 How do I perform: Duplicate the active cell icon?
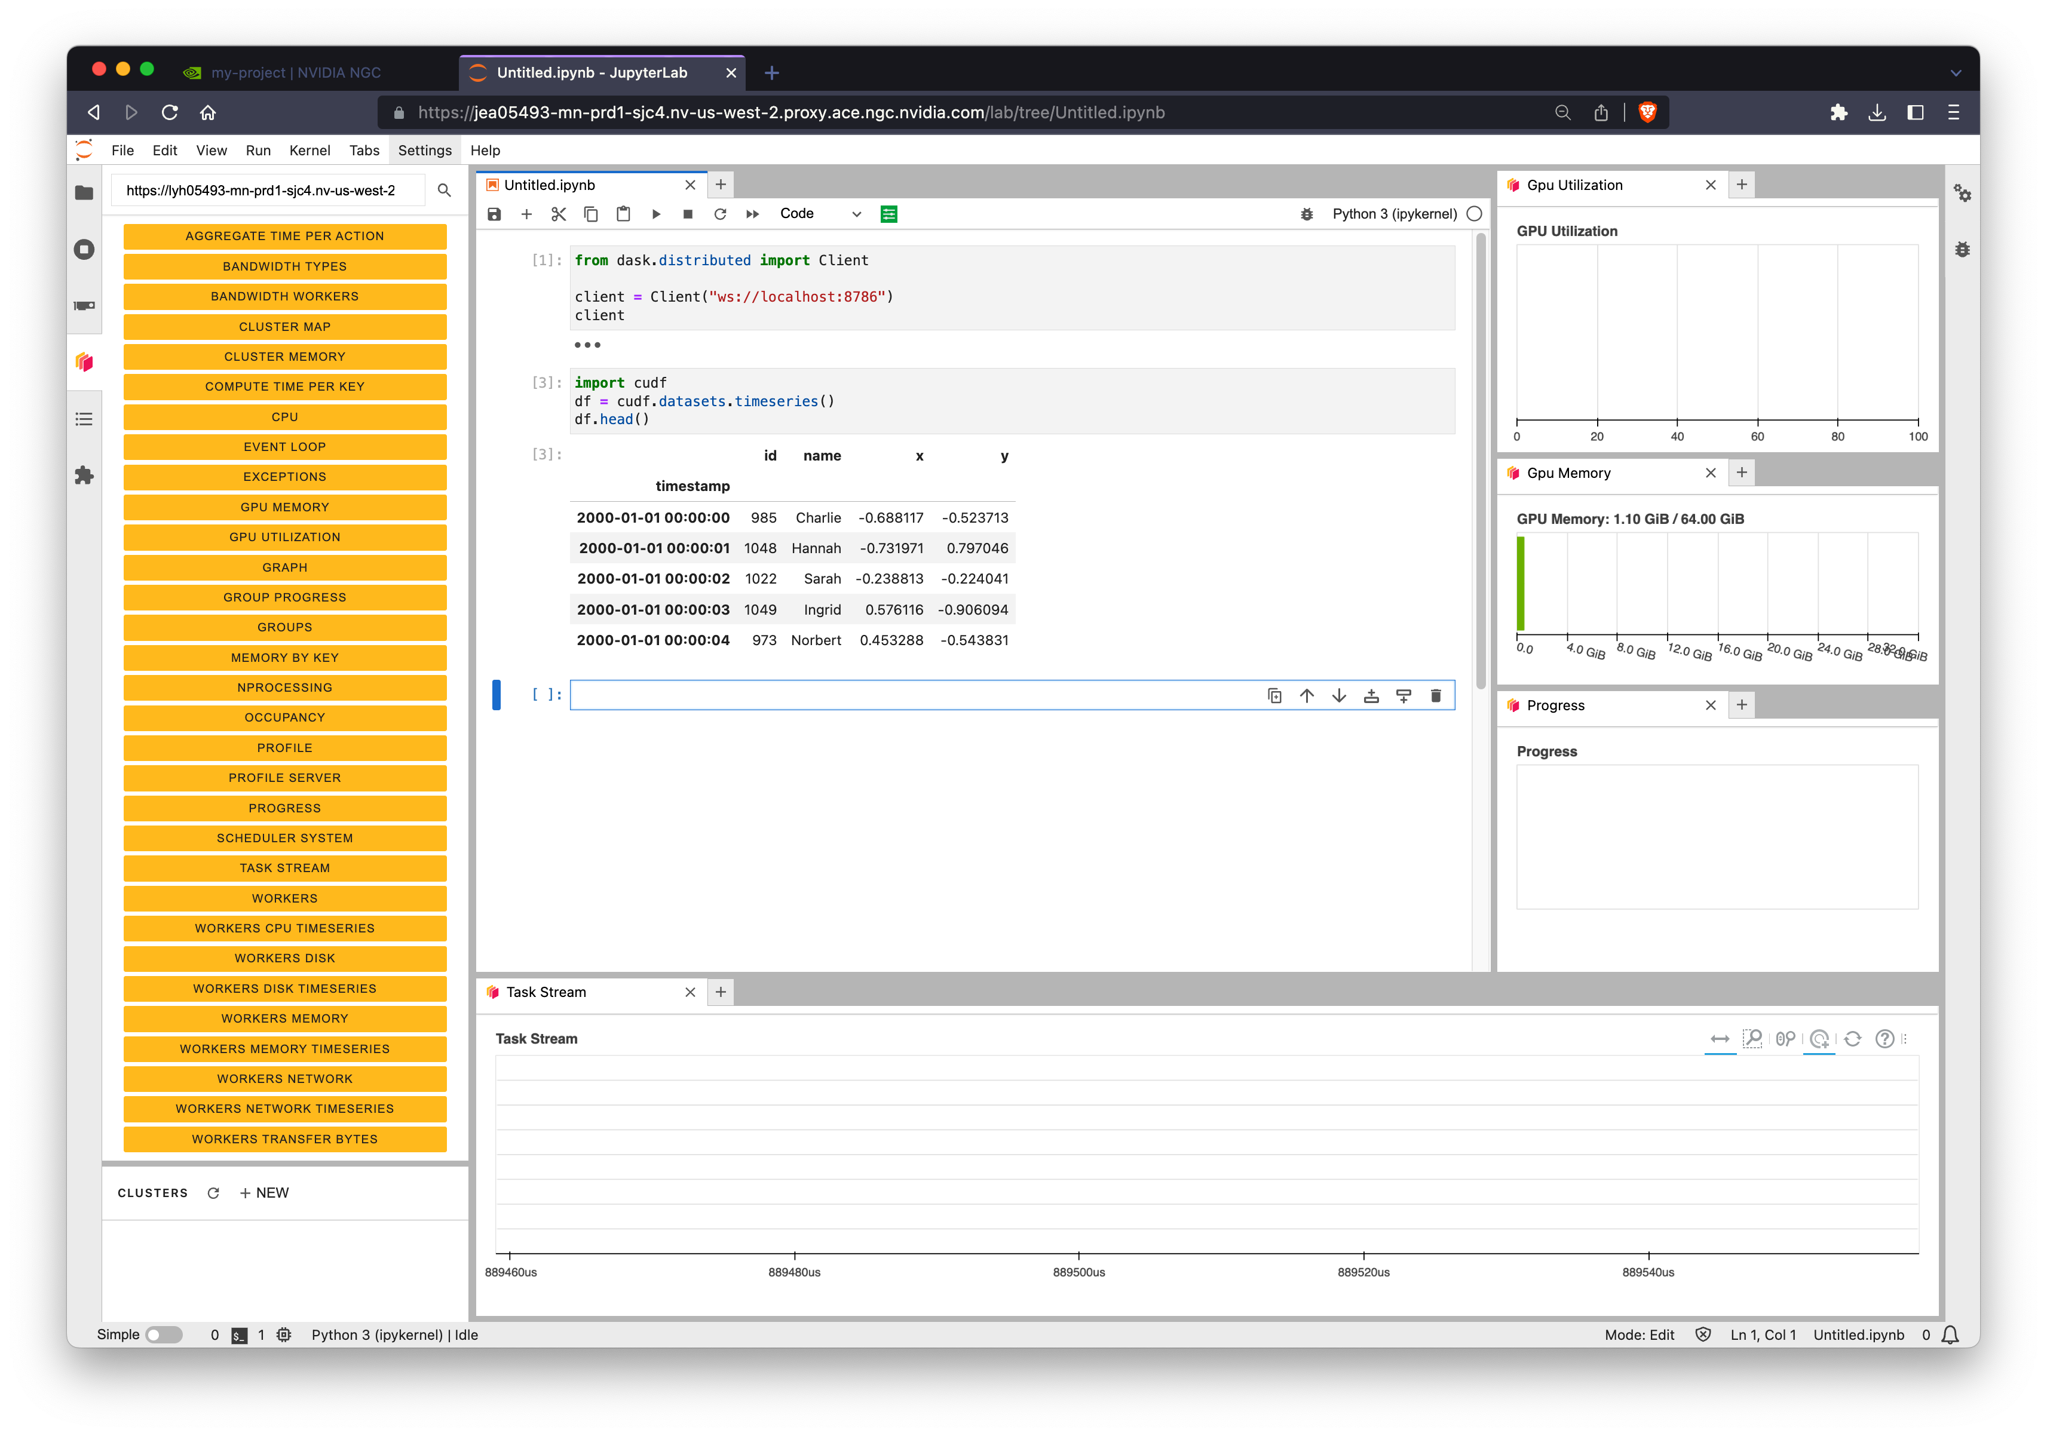[1275, 696]
